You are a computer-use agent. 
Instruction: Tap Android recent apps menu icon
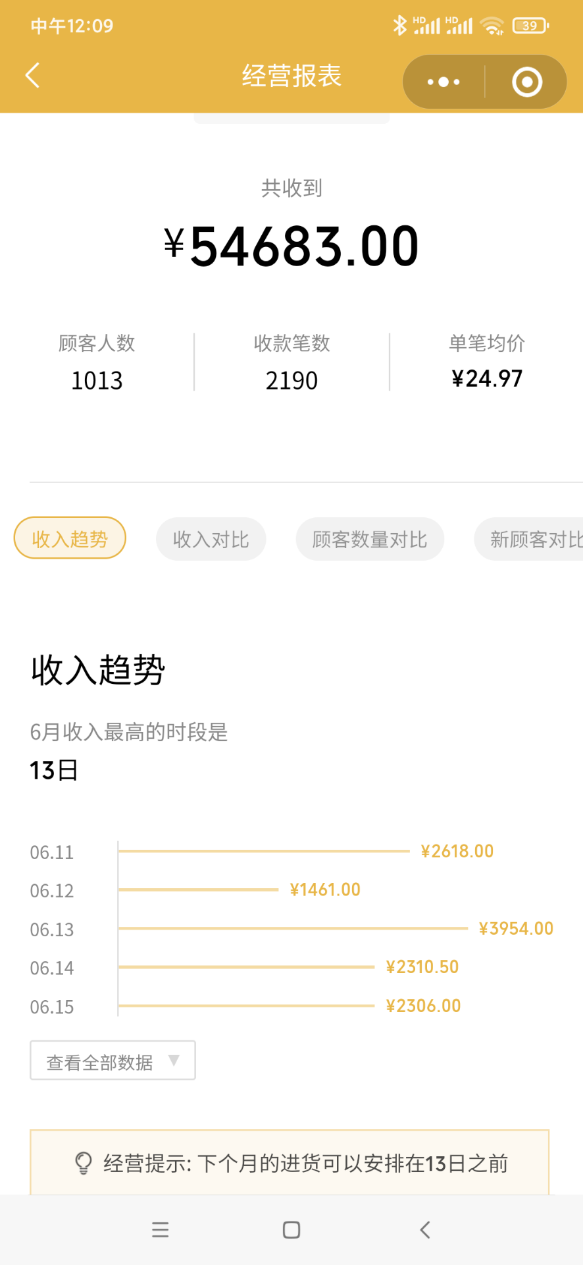pos(161,1229)
